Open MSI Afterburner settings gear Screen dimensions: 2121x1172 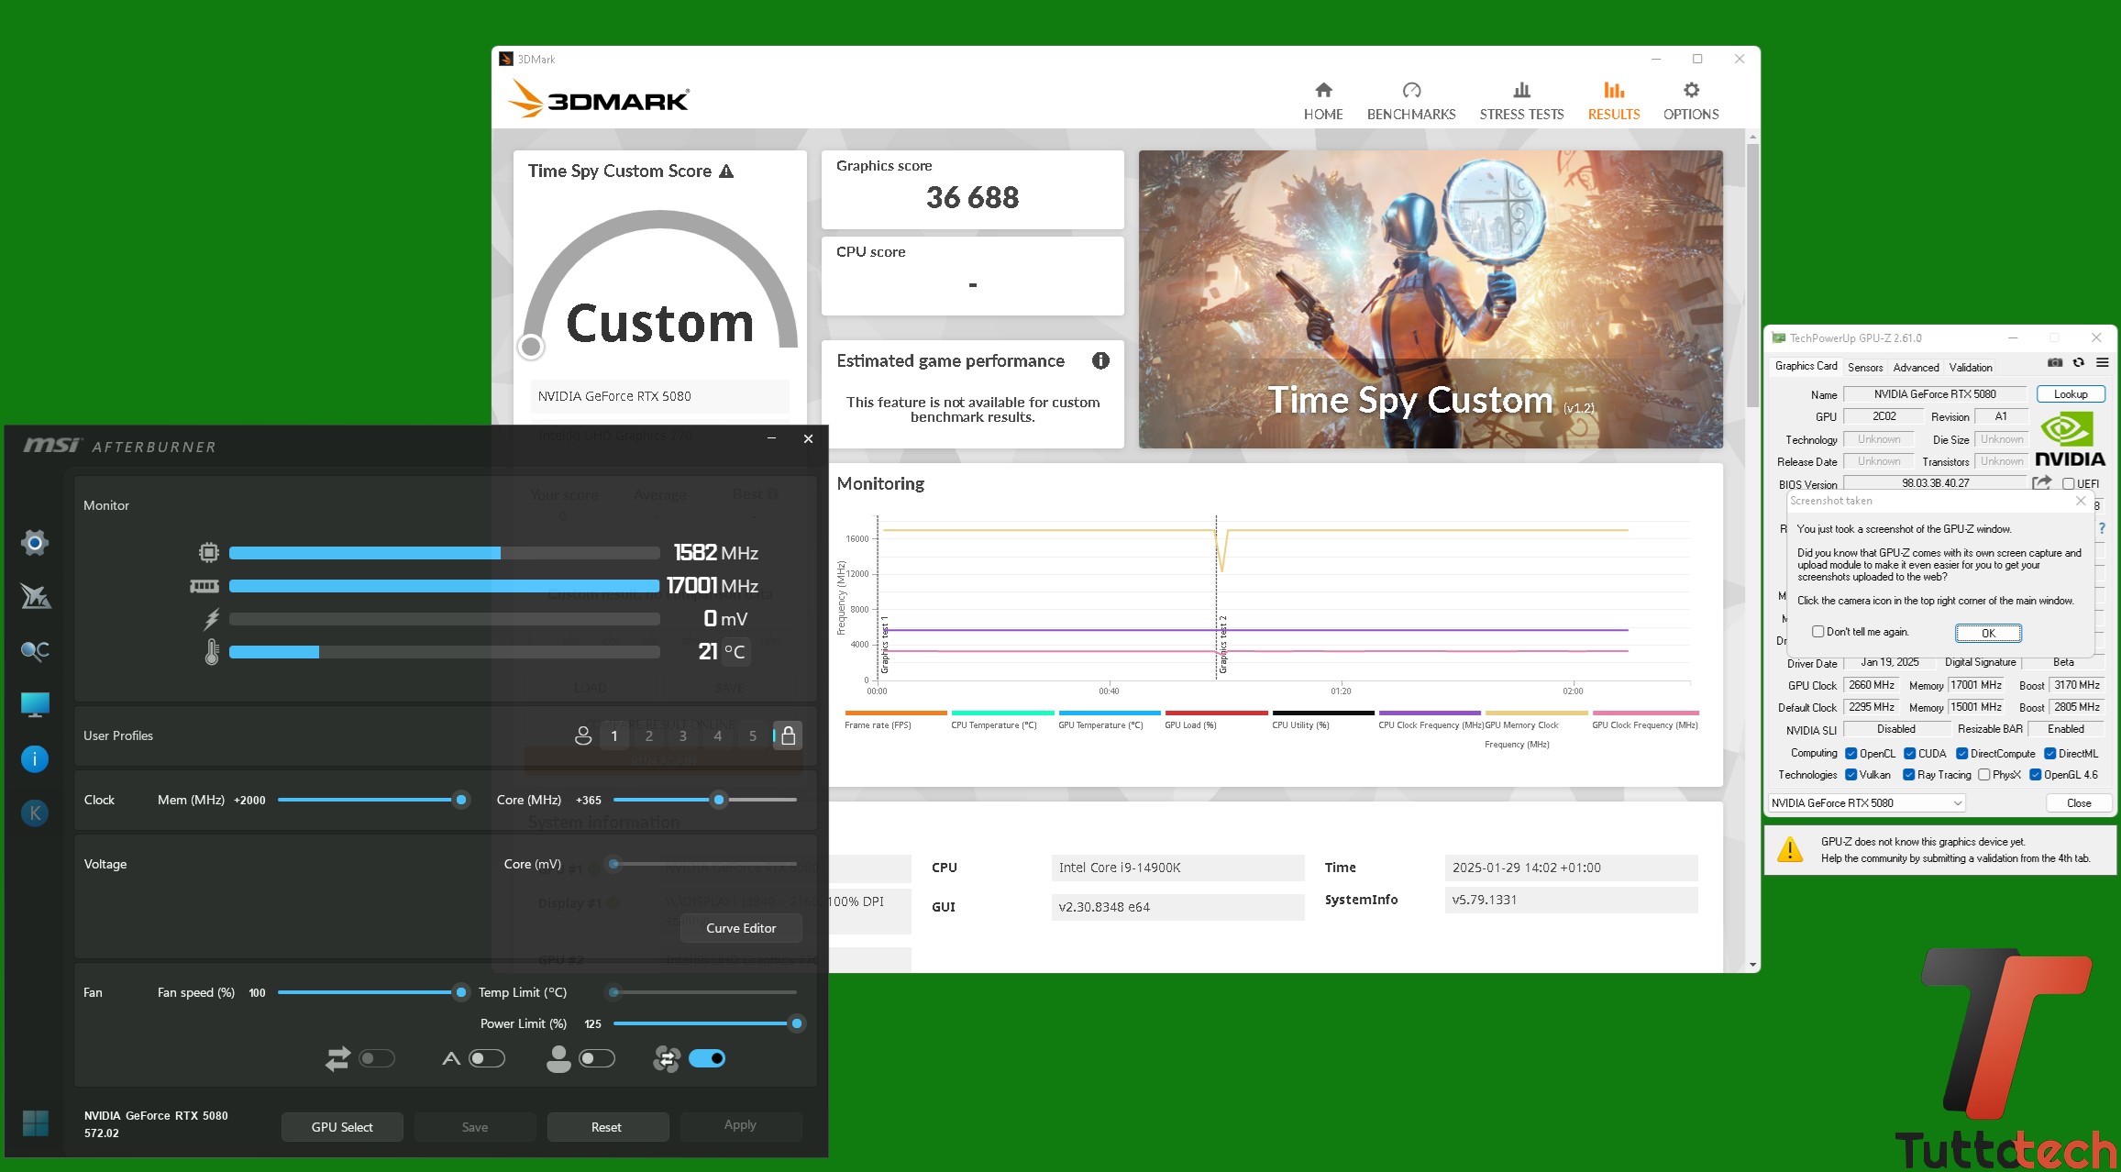click(35, 543)
